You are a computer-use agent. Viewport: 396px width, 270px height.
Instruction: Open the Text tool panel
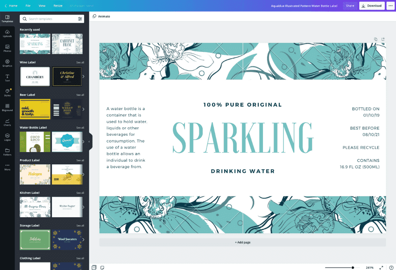pyautogui.click(x=7, y=78)
